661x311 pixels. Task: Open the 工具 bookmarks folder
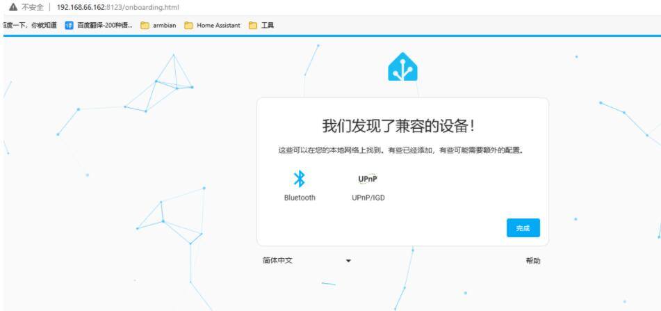(261, 25)
